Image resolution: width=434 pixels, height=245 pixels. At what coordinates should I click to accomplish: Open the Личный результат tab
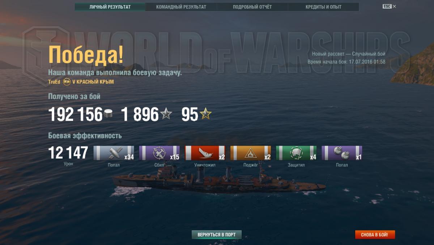point(110,7)
